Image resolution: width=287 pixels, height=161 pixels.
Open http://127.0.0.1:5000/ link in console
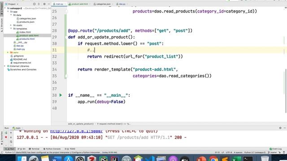tap(76, 131)
